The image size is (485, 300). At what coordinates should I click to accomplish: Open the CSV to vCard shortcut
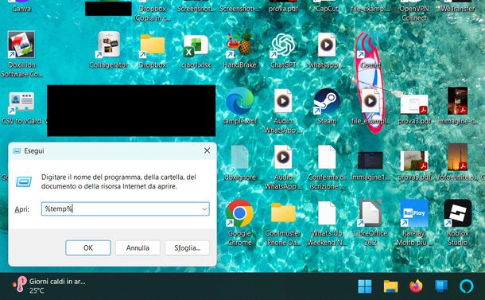pyautogui.click(x=21, y=102)
